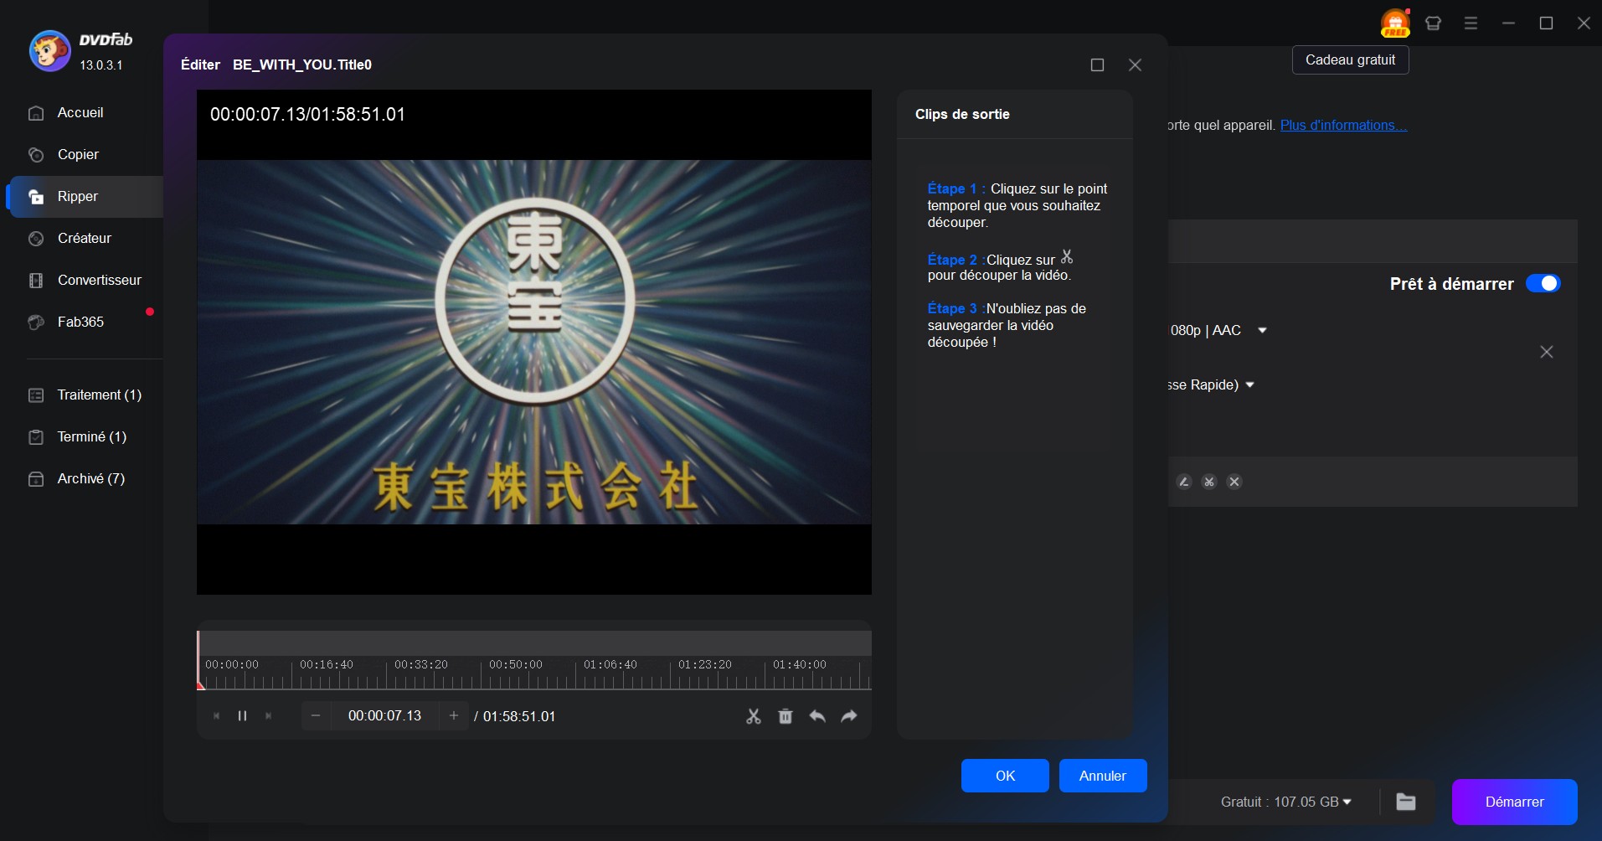
Task: Open the Plus d'informations link
Action: point(1343,125)
